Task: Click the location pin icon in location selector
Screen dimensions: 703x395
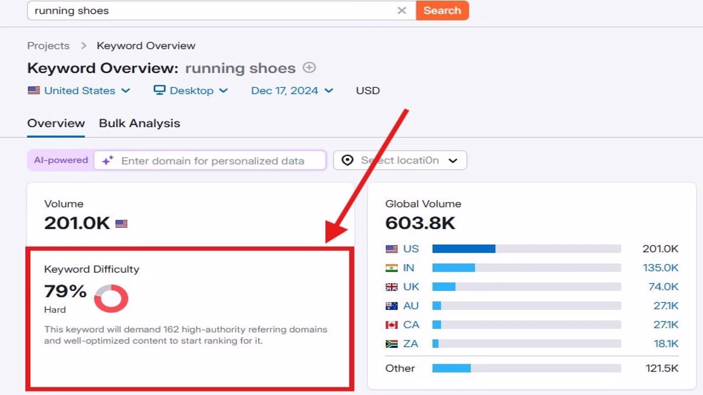Action: tap(347, 160)
